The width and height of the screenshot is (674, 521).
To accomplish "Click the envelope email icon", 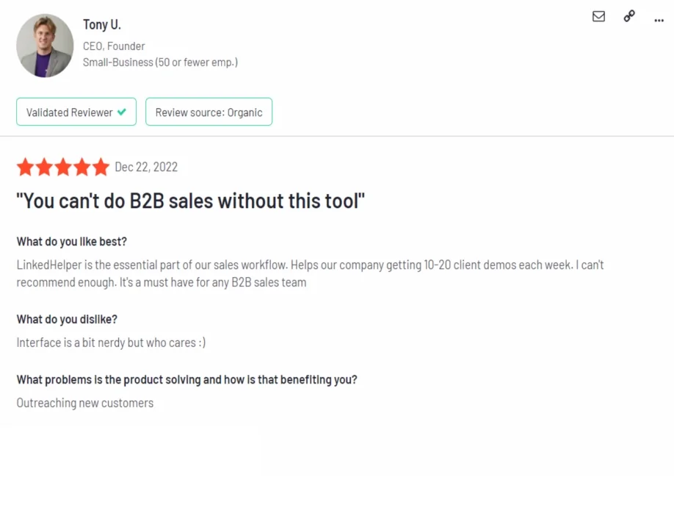I will click(x=598, y=16).
